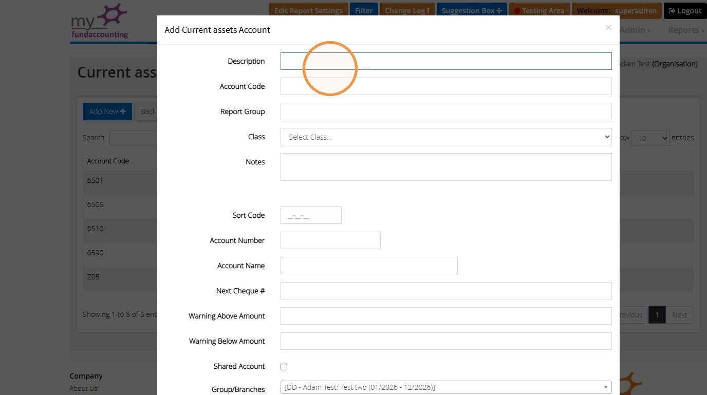Focus the Report Group field
The image size is (707, 395).
point(446,111)
